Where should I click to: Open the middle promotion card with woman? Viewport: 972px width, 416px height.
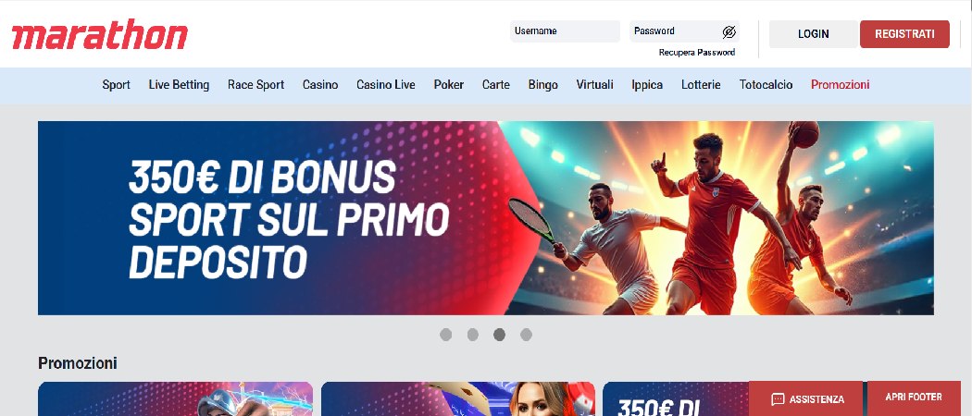tap(458, 398)
